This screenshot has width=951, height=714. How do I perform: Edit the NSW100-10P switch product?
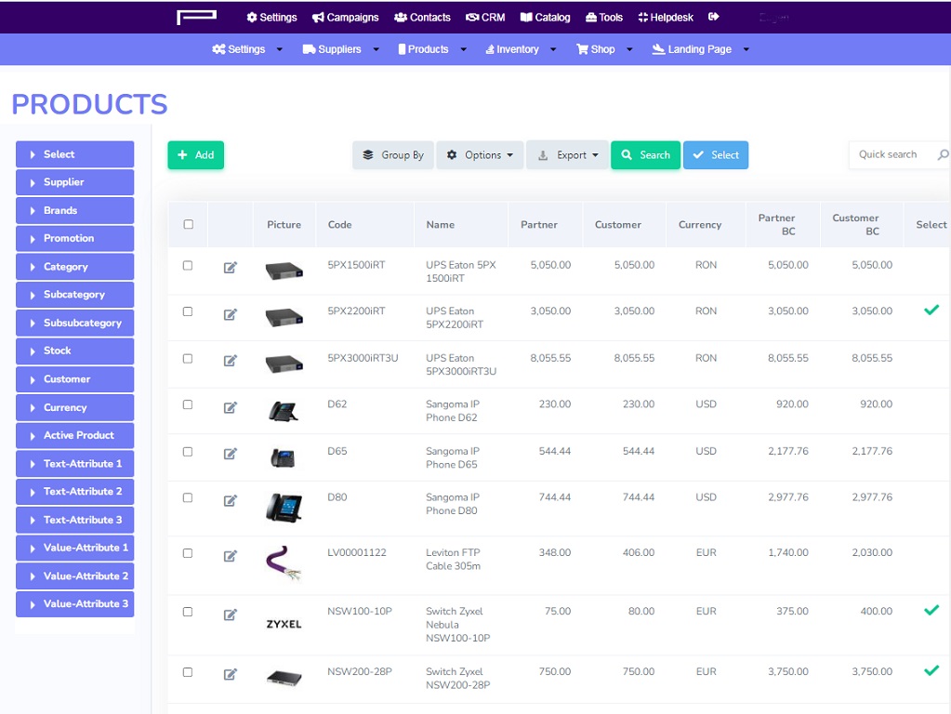point(230,615)
